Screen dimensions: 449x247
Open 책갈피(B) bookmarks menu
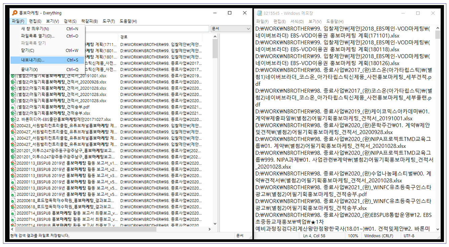[x=89, y=21]
